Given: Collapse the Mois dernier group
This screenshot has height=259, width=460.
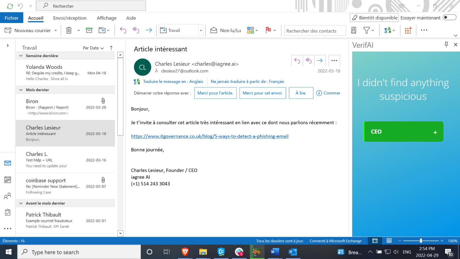Looking at the screenshot, I should pos(21,90).
